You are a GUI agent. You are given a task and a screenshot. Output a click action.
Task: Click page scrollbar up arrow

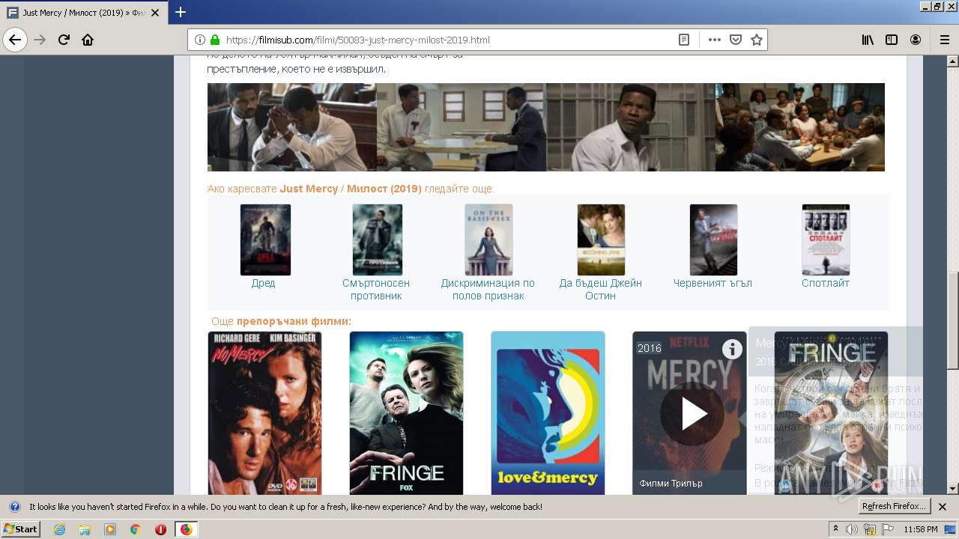coord(952,61)
